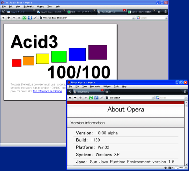The width and height of the screenshot is (189, 171).
Task: Expand search engine dropdown in About Opera window
Action: [x=186, y=98]
